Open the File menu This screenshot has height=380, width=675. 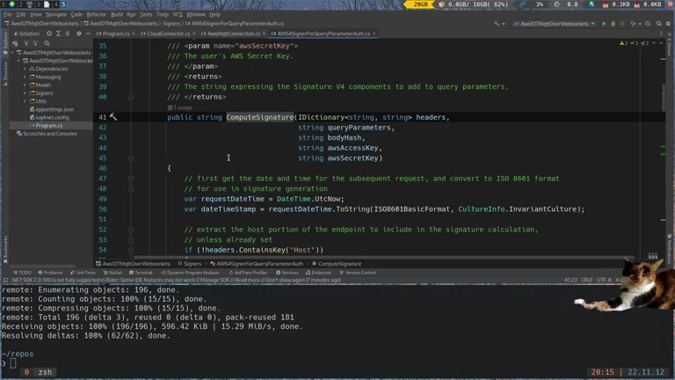coord(7,14)
